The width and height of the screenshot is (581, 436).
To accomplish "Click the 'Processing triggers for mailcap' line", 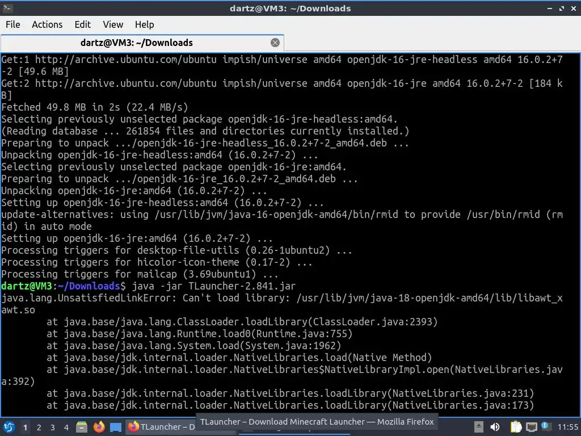I will pyautogui.click(x=140, y=274).
